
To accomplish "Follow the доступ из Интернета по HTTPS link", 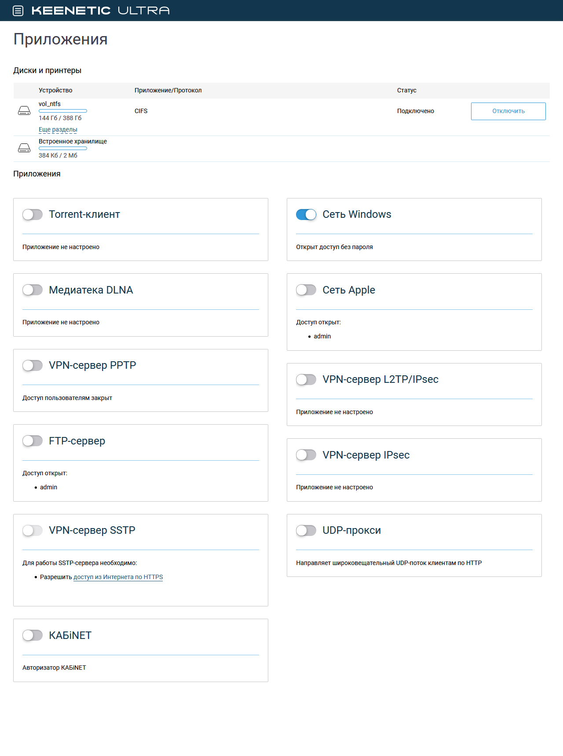I will coord(118,577).
